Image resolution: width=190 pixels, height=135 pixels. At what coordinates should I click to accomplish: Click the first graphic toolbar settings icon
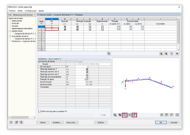tap(115, 115)
